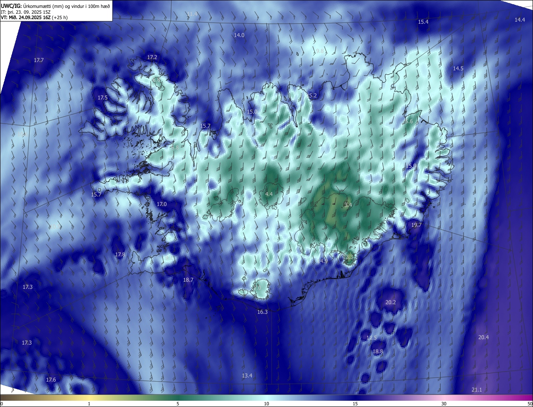533x407 pixels.
Task: Click the 15.0 value label
Action: [x=252, y=112]
